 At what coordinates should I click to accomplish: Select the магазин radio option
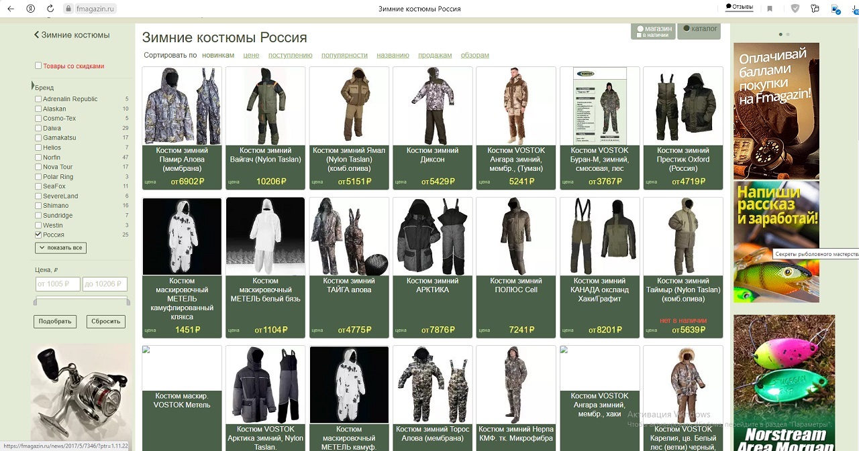click(x=640, y=29)
